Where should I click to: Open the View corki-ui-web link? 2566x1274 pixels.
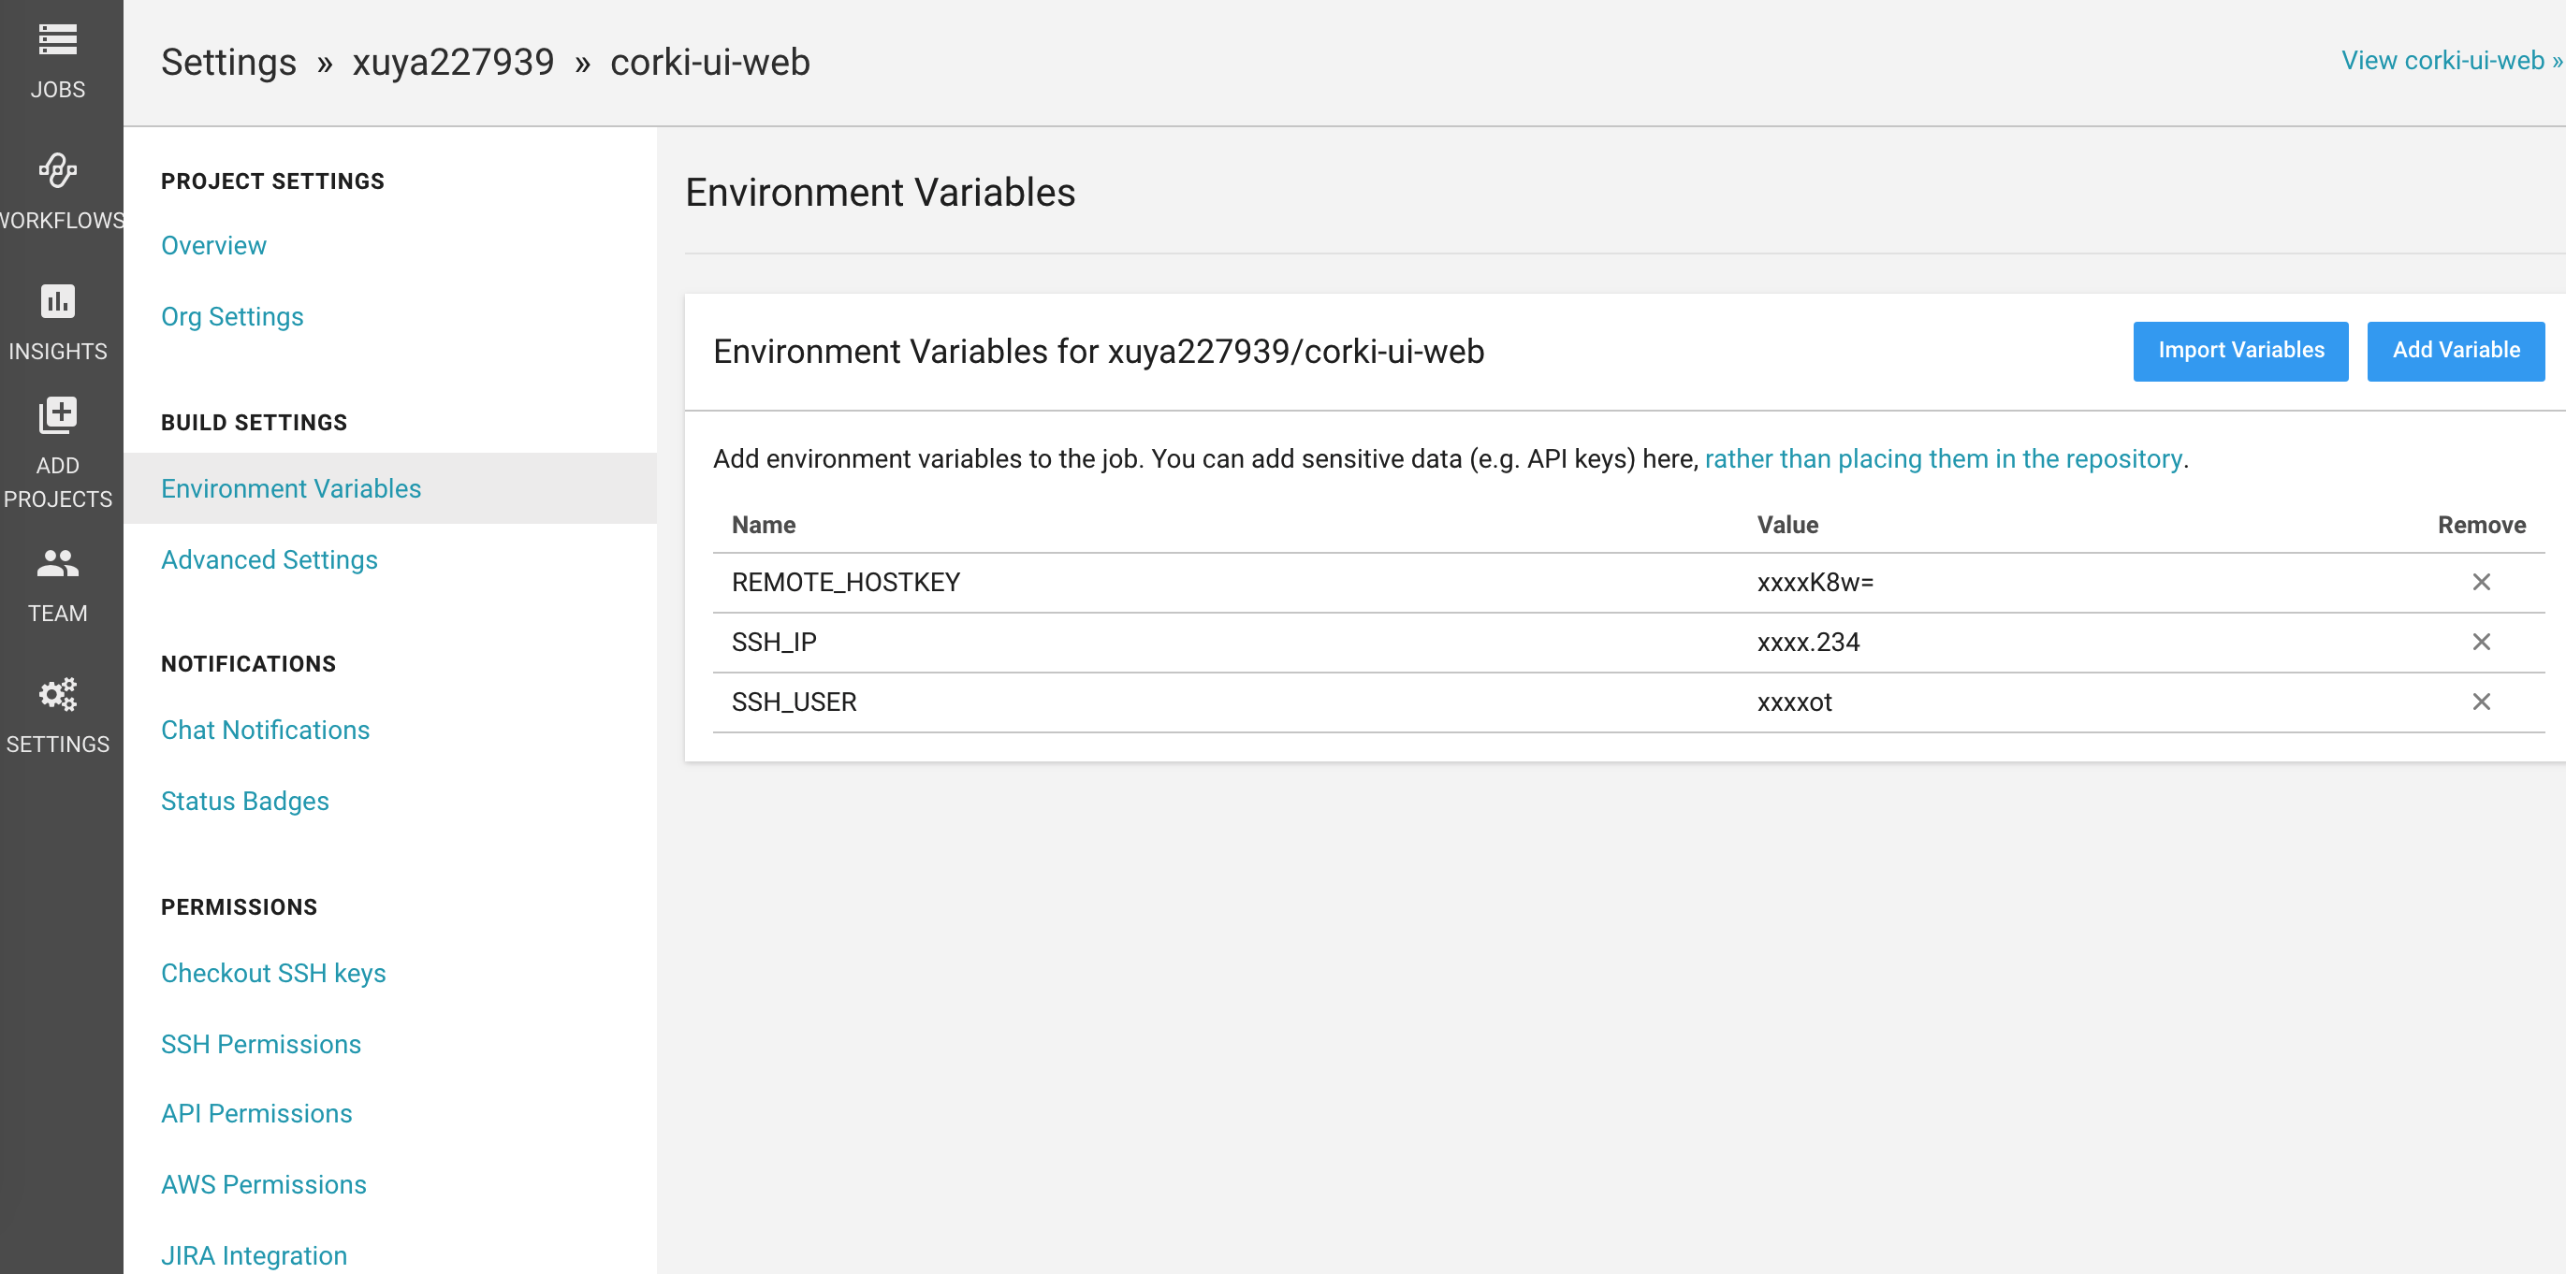pos(2451,61)
